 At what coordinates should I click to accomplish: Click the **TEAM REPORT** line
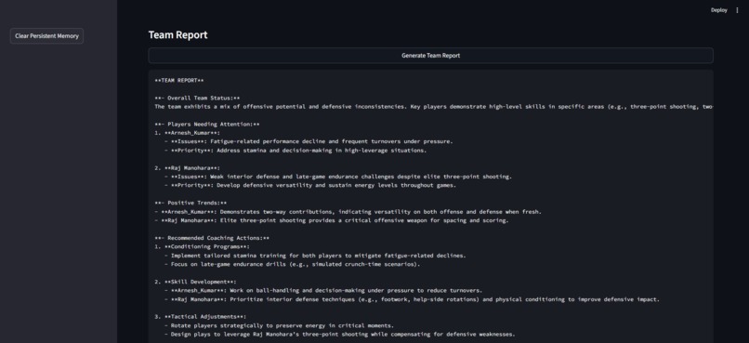[x=179, y=80]
